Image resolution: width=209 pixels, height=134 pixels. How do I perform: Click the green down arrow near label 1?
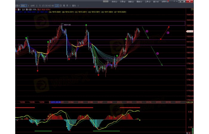[145, 33]
